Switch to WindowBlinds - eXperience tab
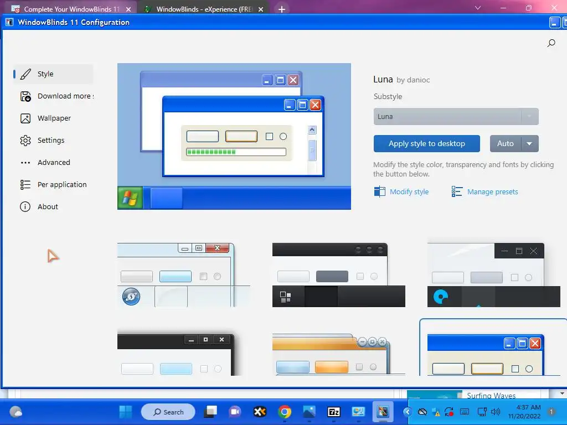567x425 pixels. [x=204, y=9]
